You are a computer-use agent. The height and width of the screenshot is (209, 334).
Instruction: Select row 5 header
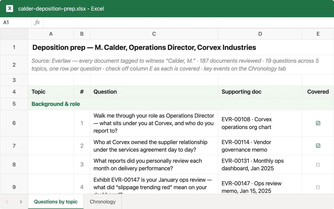coord(14,104)
